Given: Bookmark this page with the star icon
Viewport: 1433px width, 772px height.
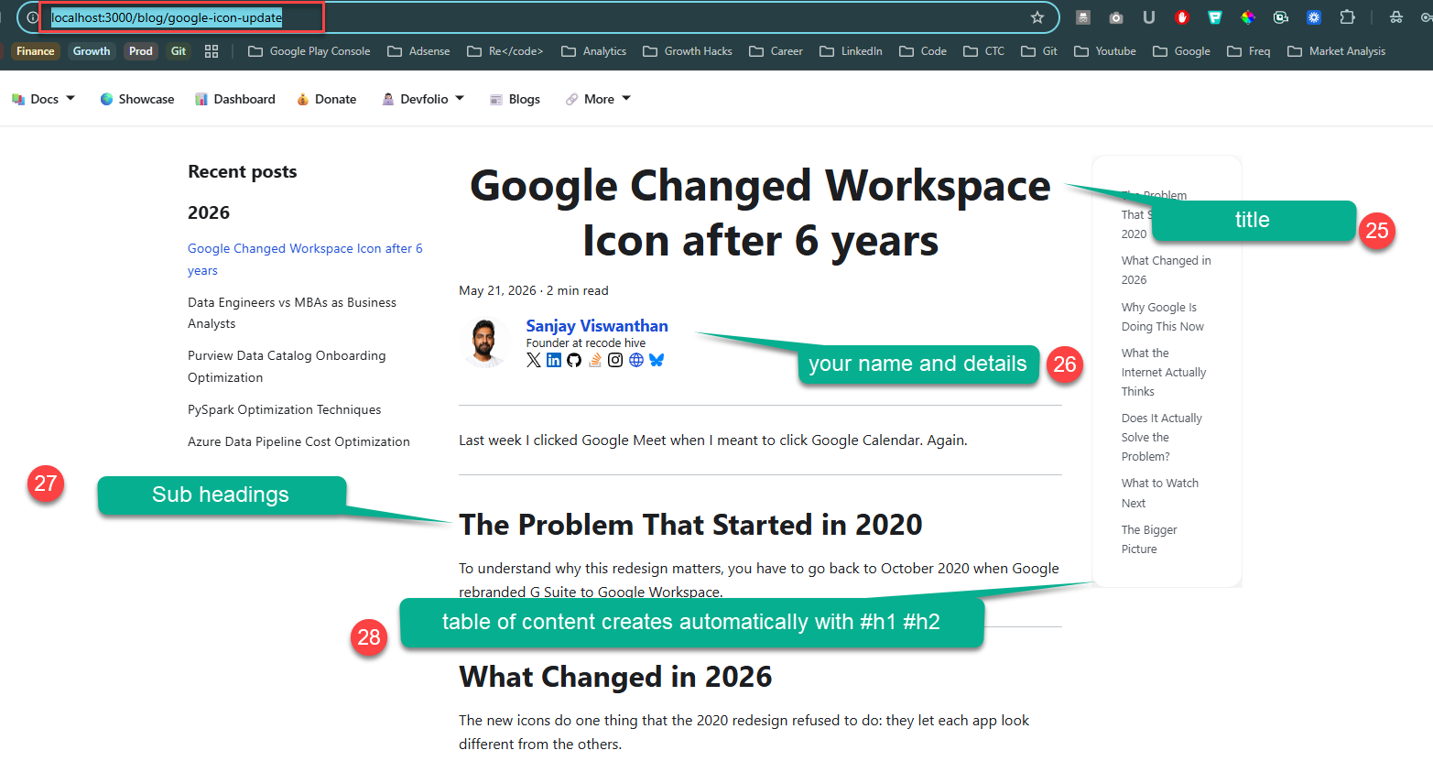Looking at the screenshot, I should pyautogui.click(x=1037, y=17).
